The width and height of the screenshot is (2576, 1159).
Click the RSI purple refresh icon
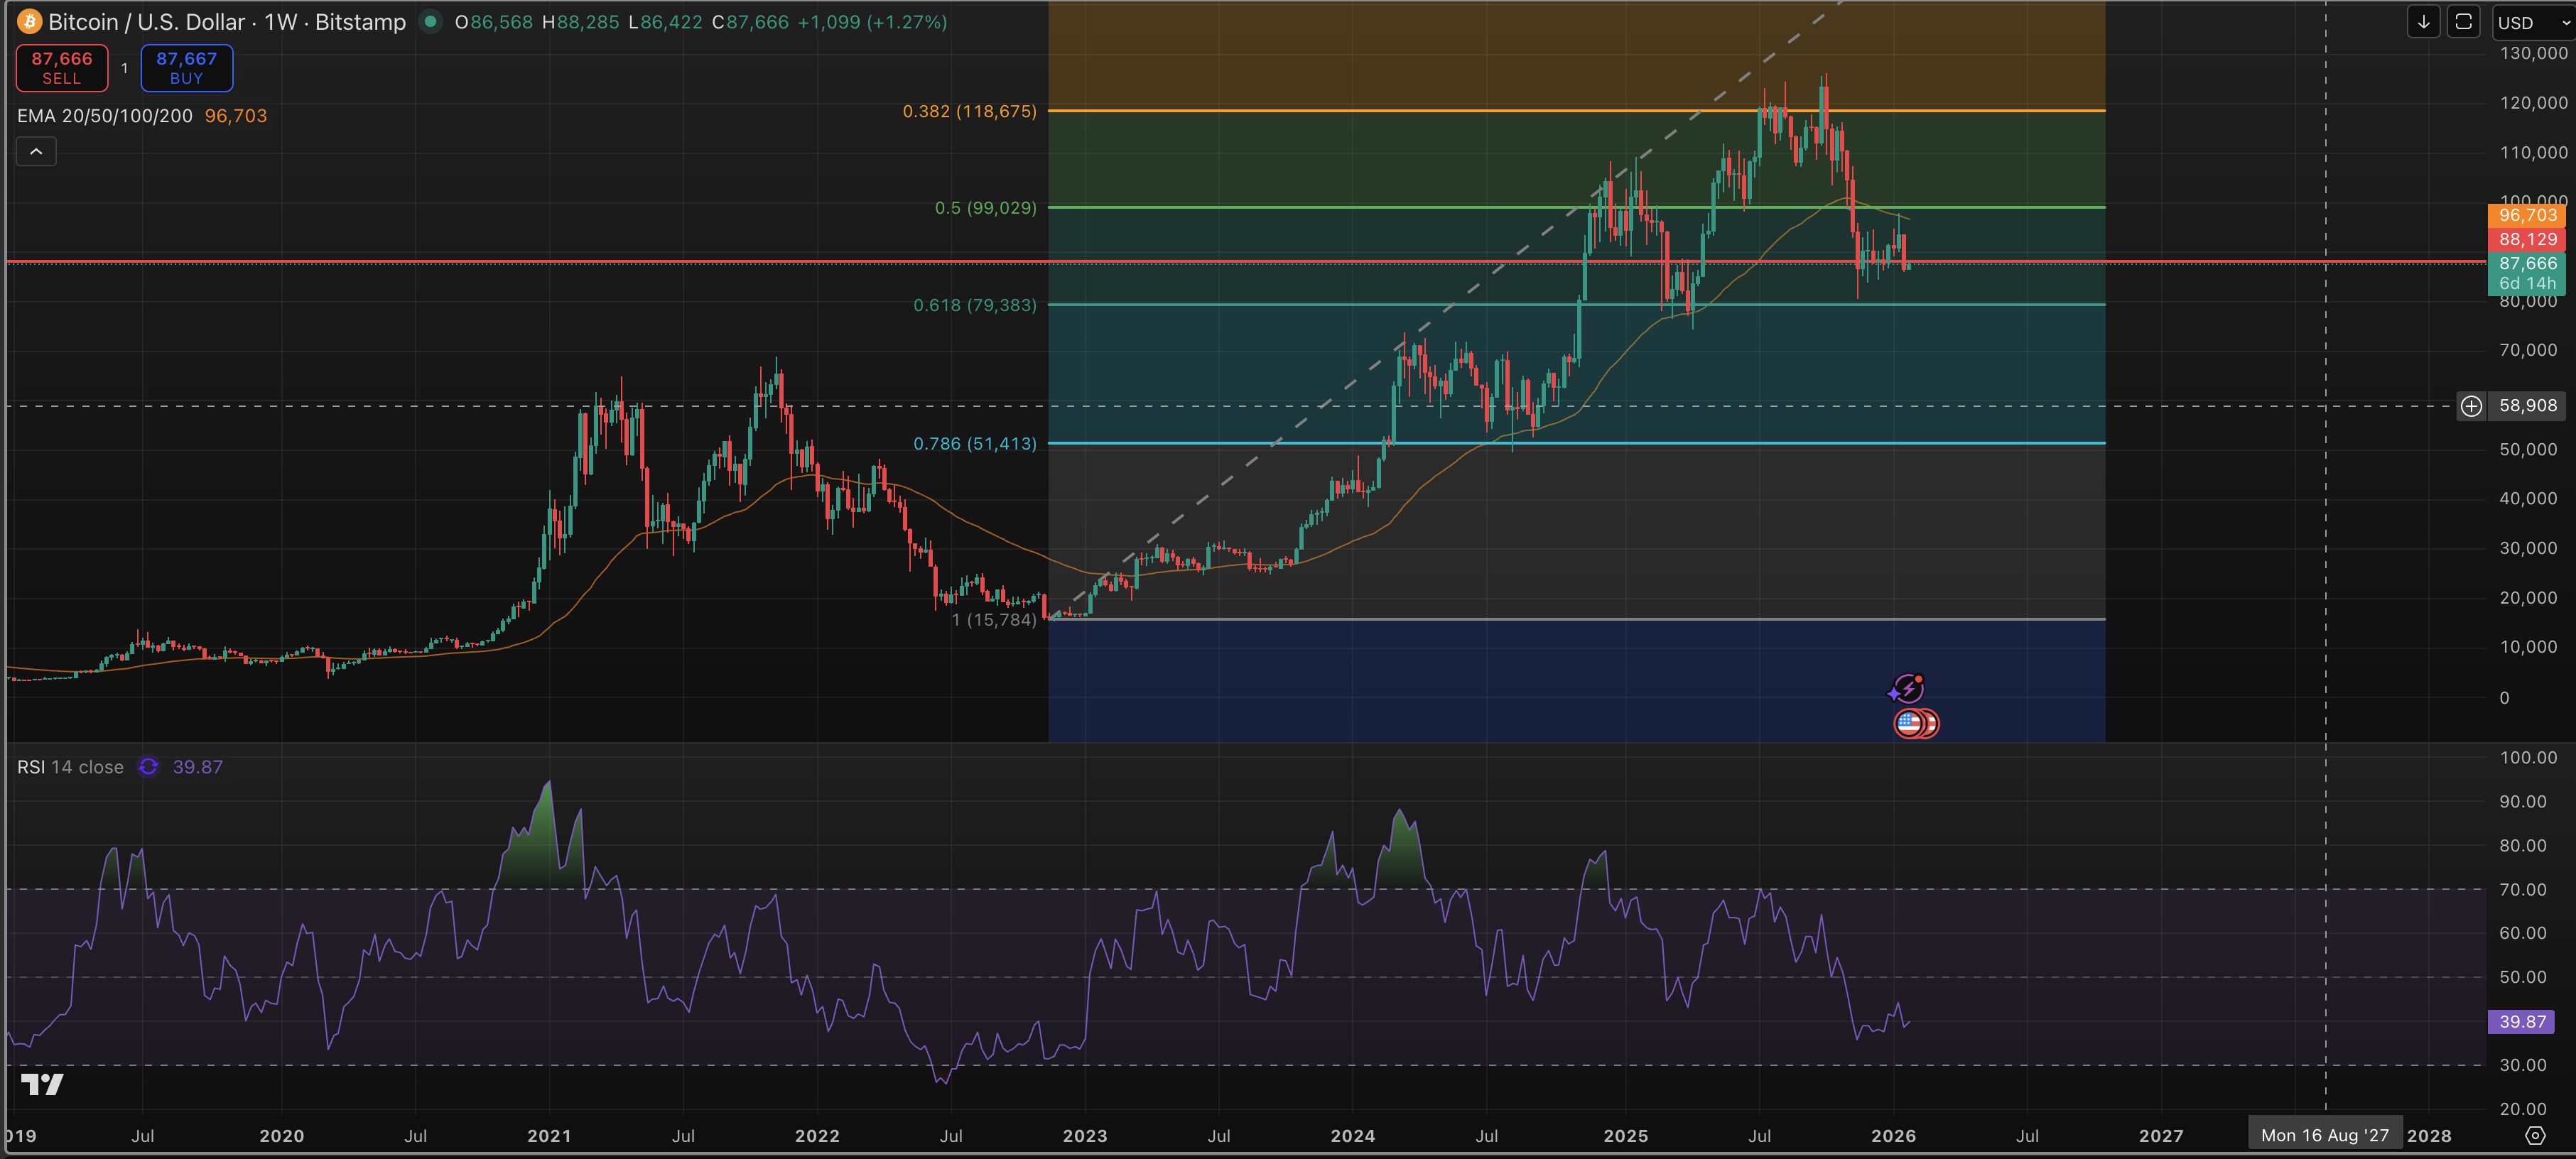(x=148, y=766)
